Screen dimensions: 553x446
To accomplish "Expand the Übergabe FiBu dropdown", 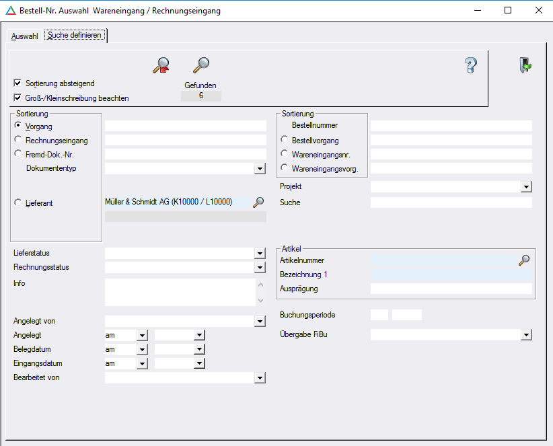I will pos(526,335).
